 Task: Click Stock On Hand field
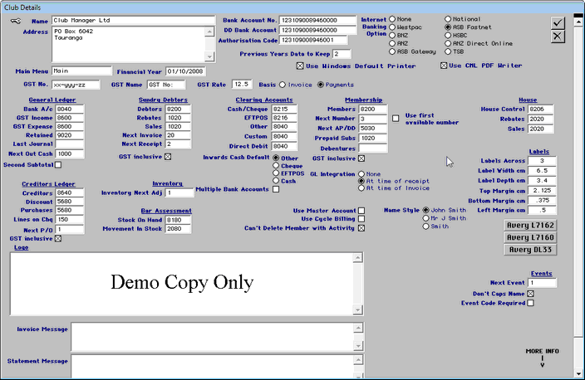(178, 220)
